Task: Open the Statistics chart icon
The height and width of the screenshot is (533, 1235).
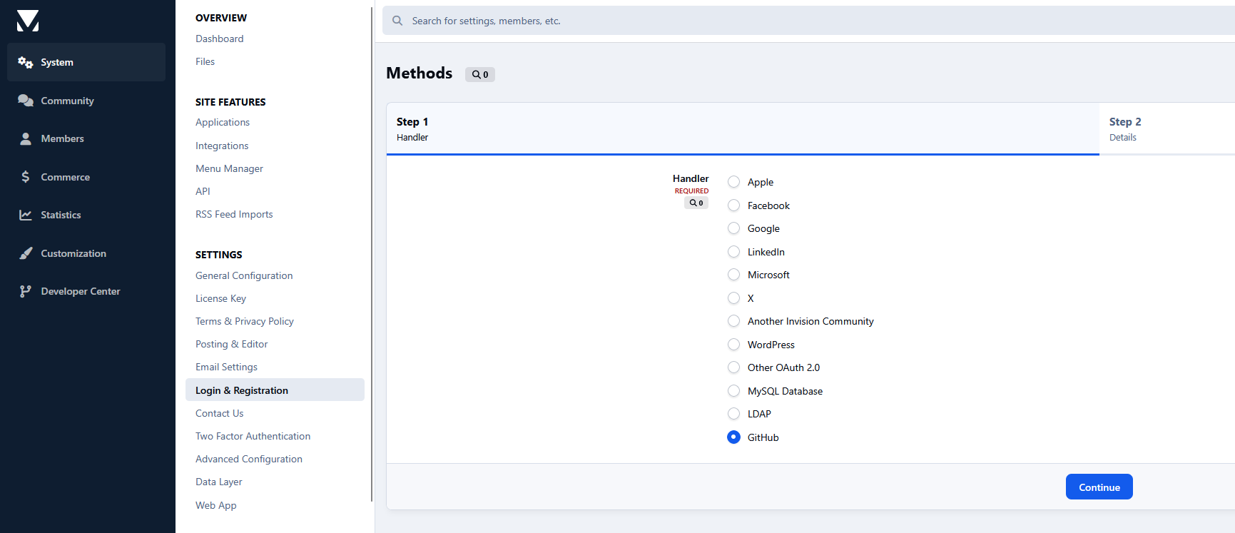Action: 26,215
